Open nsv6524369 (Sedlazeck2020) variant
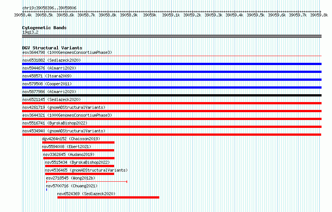This screenshot has width=332, height=212. (86, 194)
